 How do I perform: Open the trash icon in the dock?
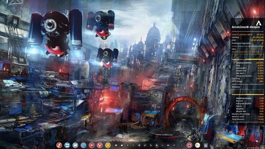(x=205, y=145)
